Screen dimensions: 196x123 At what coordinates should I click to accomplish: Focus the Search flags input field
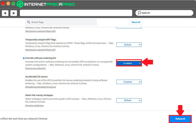(61, 22)
